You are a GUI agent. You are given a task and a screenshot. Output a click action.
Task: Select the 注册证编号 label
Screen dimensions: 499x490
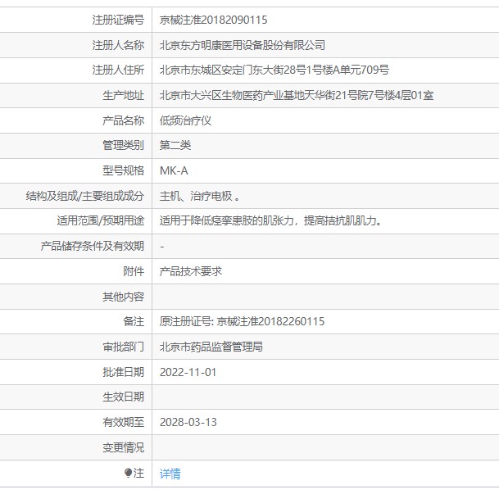pos(118,20)
